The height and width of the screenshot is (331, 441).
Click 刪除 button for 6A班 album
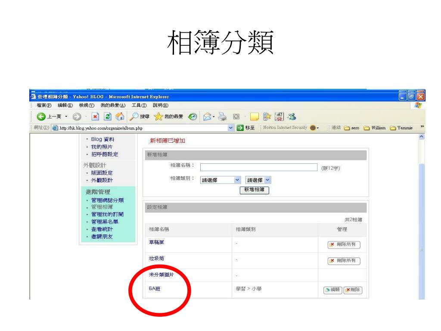pyautogui.click(x=353, y=290)
